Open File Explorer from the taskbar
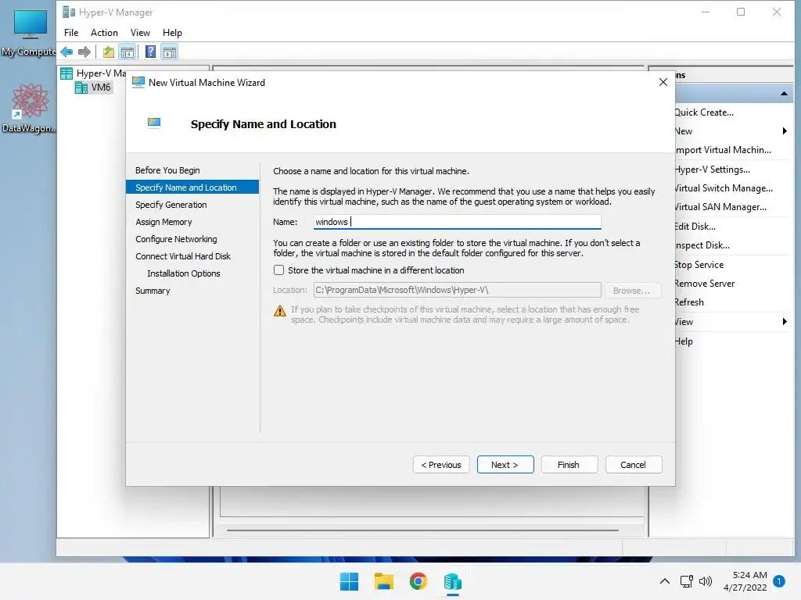Viewport: 801px width, 600px height. click(383, 581)
